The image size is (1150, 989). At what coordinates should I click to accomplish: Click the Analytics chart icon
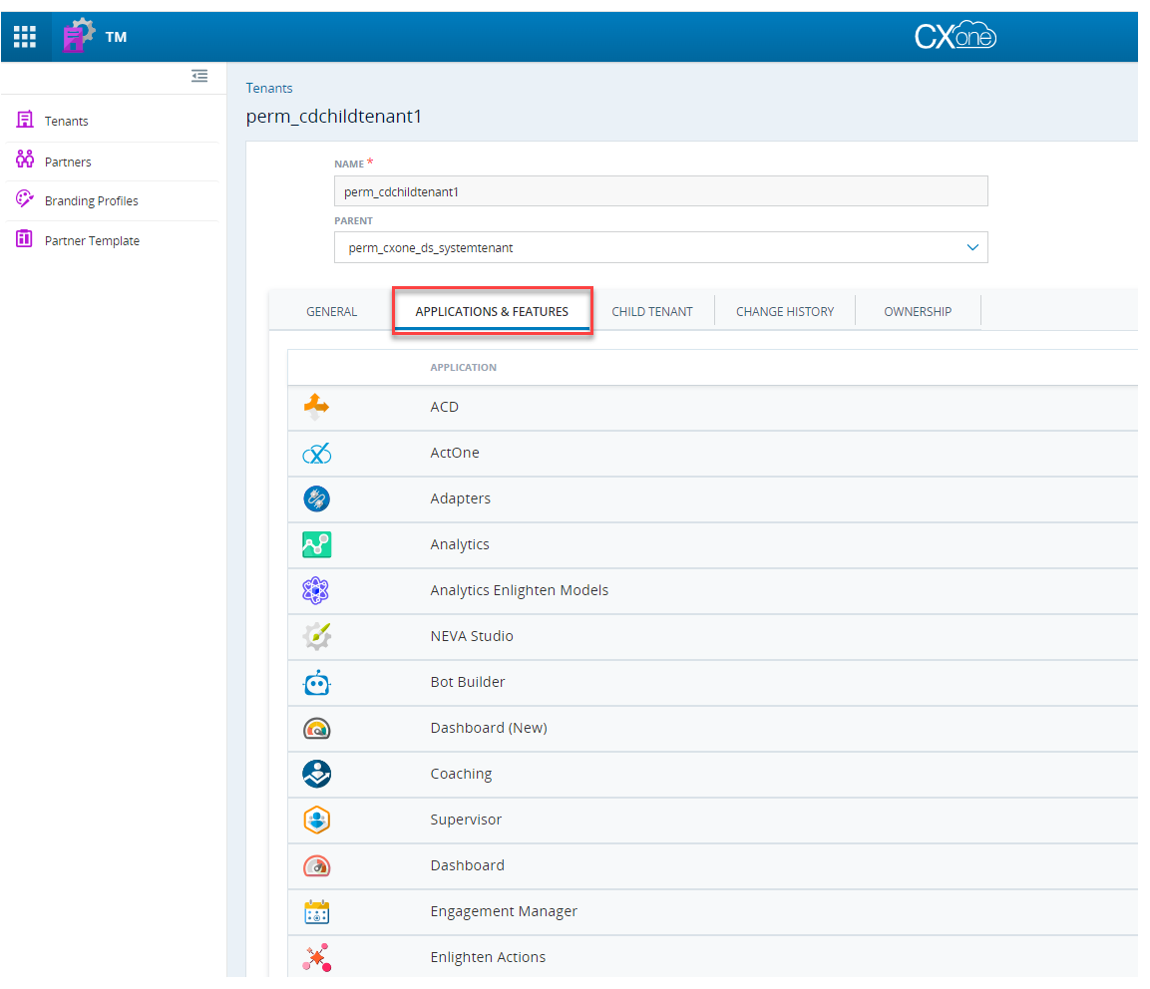click(x=317, y=544)
